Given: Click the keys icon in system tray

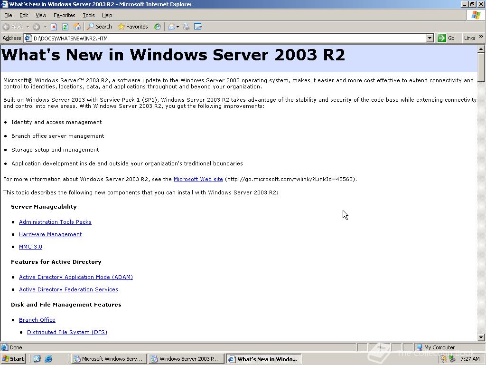Looking at the screenshot, I should click(x=444, y=359).
